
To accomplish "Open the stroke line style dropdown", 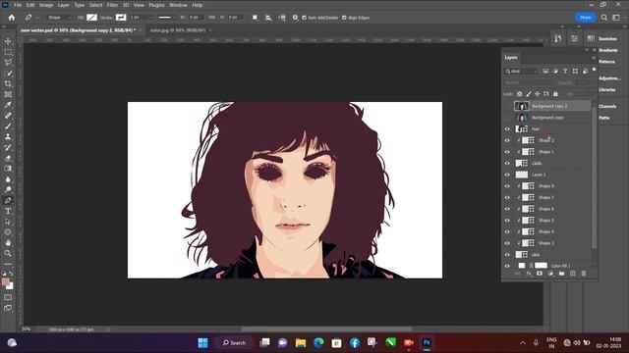I will tap(166, 18).
